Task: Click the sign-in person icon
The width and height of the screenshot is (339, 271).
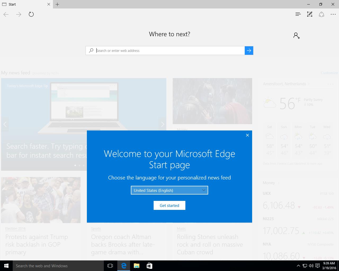Action: (x=296, y=35)
